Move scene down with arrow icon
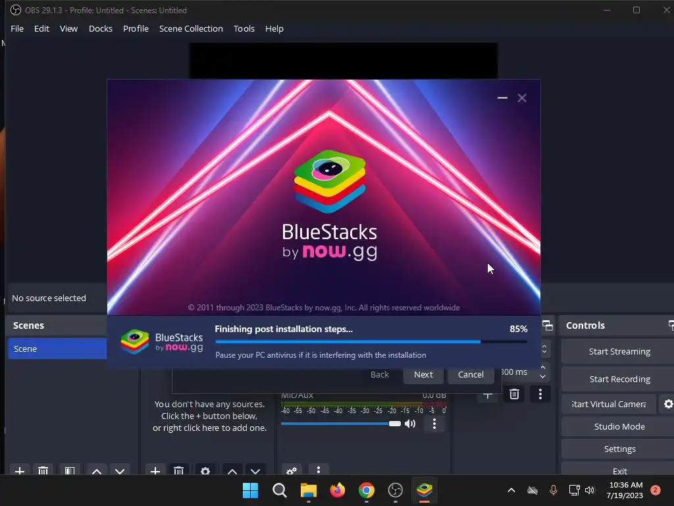 (x=120, y=470)
